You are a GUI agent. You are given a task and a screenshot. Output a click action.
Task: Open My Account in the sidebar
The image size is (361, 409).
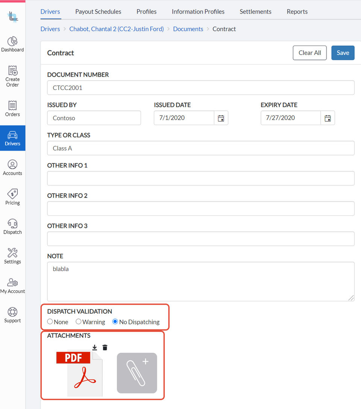coord(12,285)
